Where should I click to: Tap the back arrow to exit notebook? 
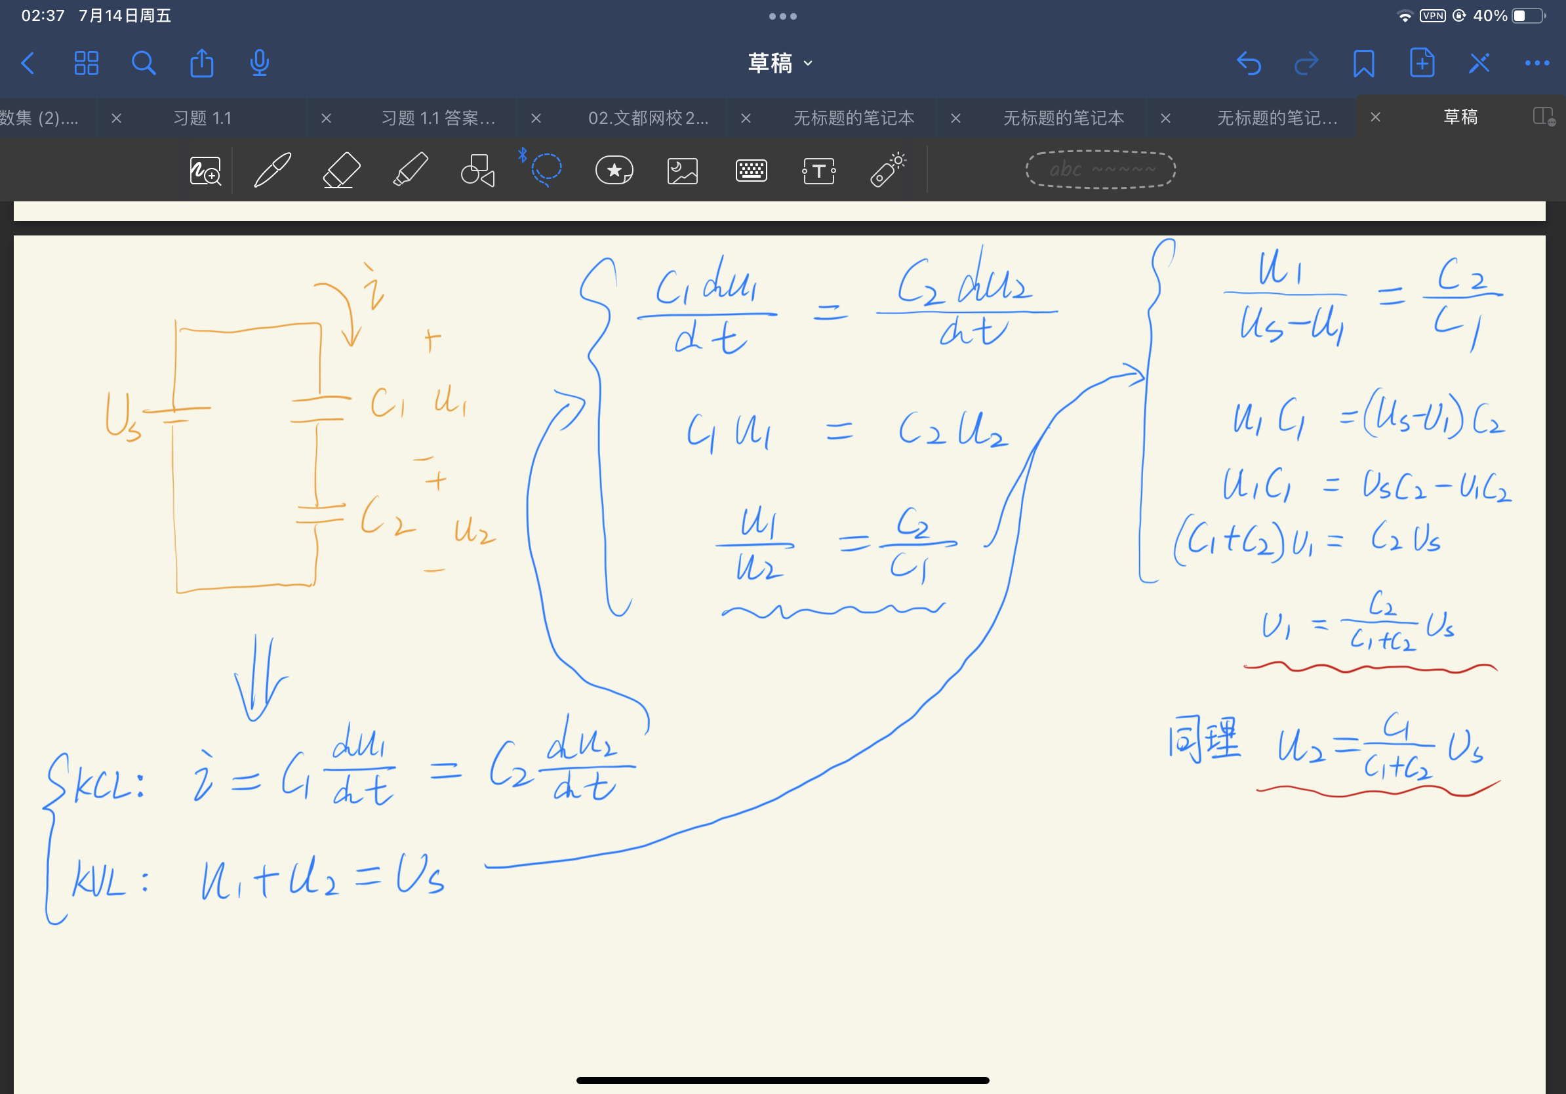point(28,64)
